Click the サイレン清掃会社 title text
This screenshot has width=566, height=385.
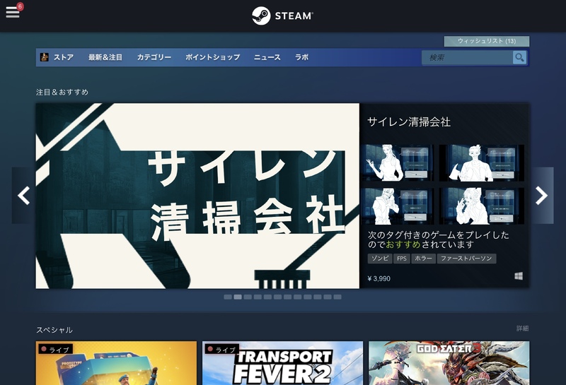[x=409, y=122]
